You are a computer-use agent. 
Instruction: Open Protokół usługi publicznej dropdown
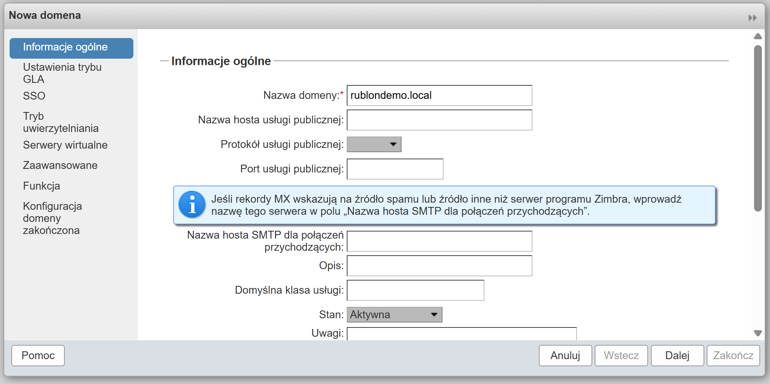click(x=374, y=144)
